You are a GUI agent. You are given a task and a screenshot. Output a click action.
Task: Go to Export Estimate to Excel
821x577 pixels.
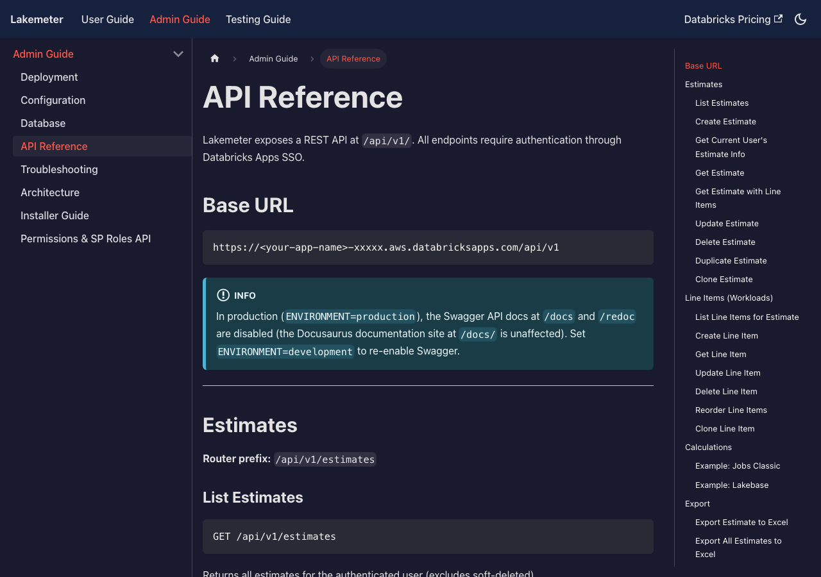pyautogui.click(x=741, y=522)
